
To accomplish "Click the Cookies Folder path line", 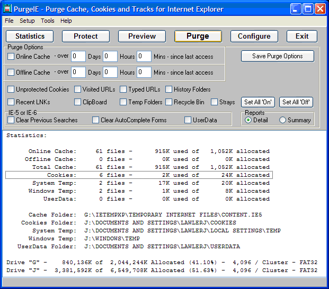I will (128, 223).
